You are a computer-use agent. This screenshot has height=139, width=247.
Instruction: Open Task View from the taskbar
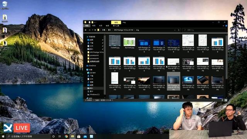(x=60, y=136)
